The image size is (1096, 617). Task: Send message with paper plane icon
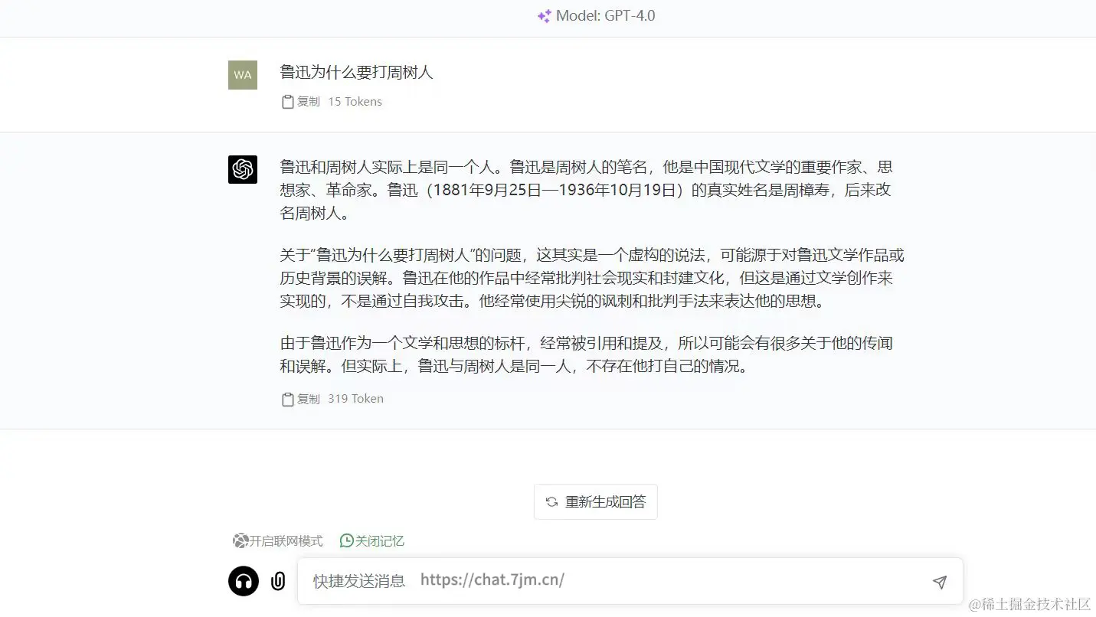pos(940,582)
